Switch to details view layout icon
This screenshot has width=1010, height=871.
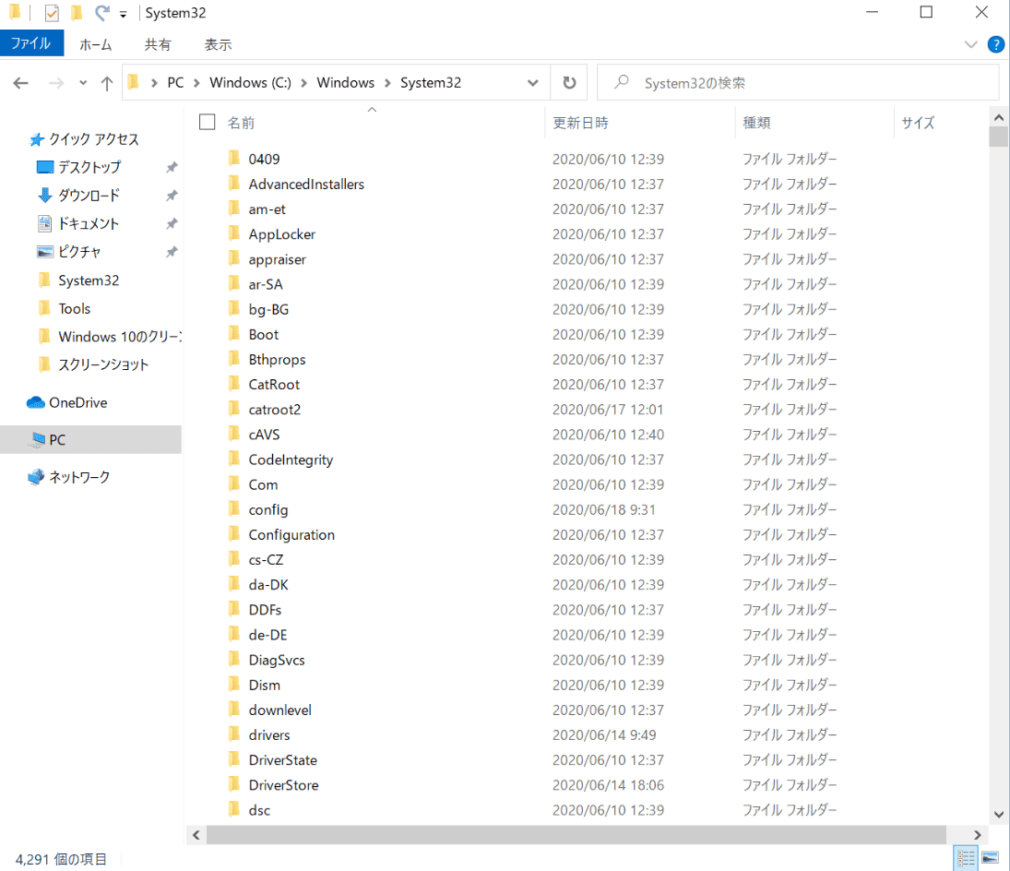point(966,858)
